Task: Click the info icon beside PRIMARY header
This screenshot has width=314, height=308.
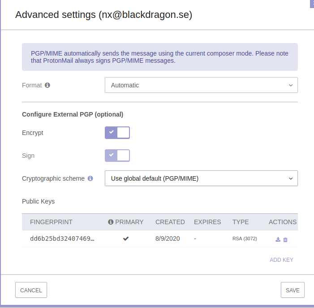Action: tap(111, 222)
